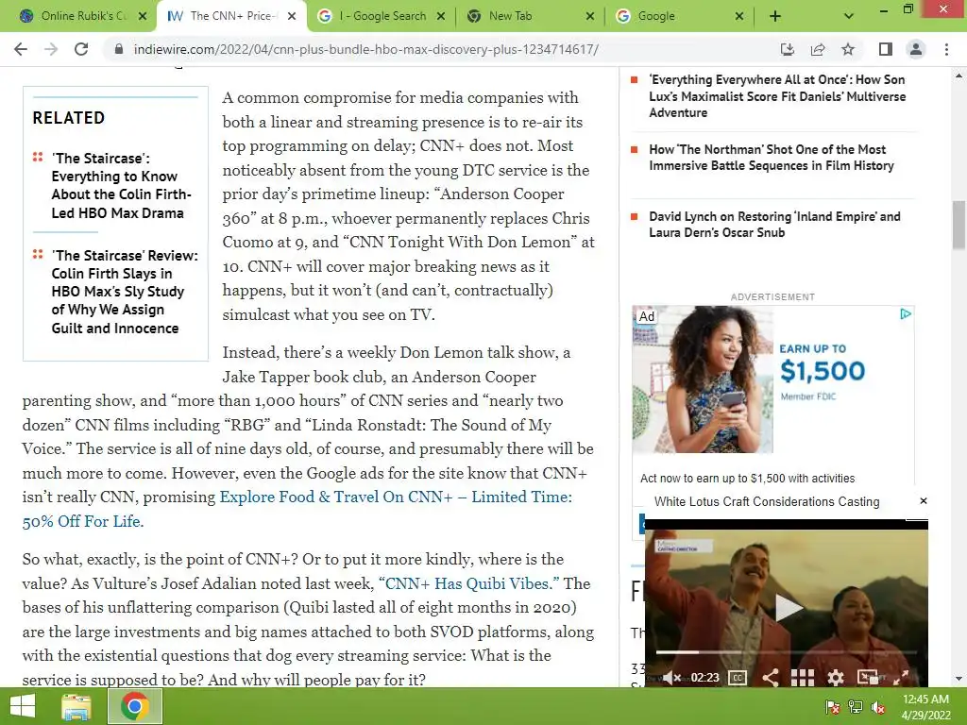Bookmark this page with the star icon
The width and height of the screenshot is (967, 725).
point(848,49)
